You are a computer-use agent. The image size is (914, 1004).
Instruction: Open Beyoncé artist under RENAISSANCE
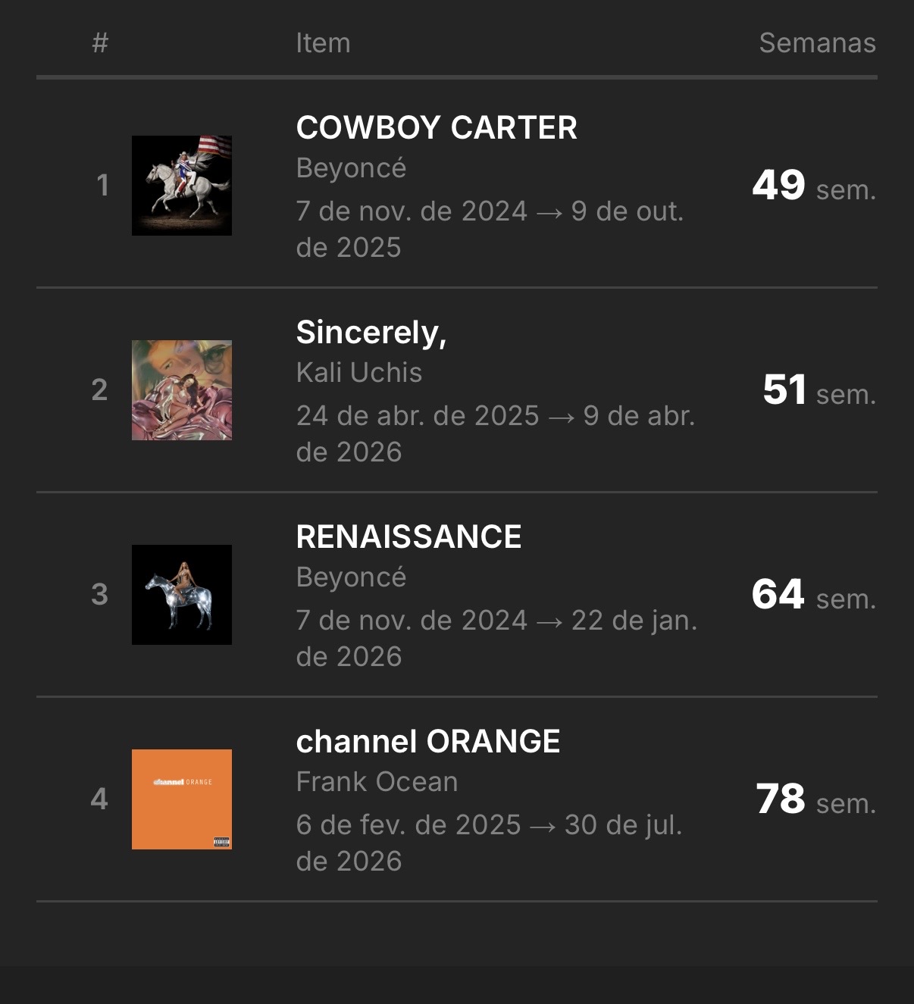351,577
